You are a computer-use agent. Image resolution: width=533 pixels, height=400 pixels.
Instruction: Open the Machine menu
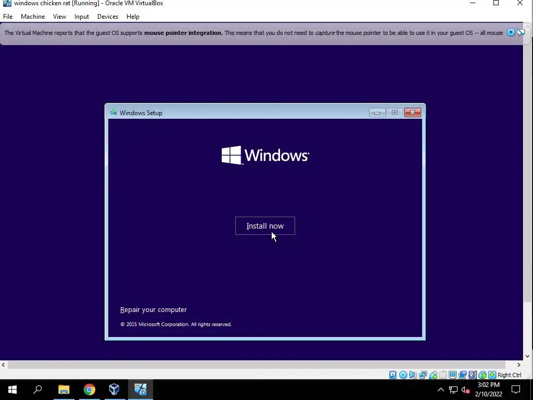[33, 16]
